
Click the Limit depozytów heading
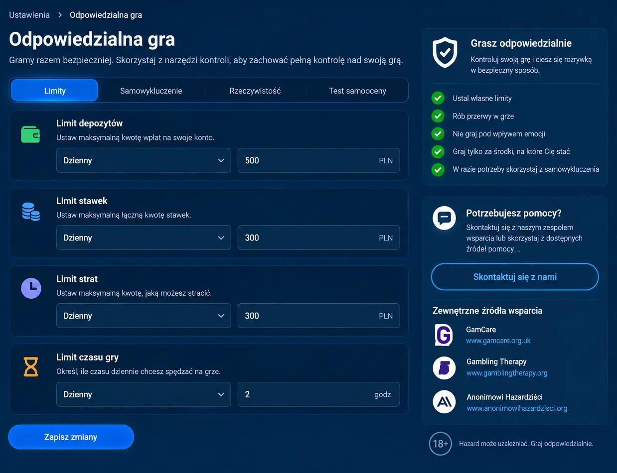pos(90,123)
